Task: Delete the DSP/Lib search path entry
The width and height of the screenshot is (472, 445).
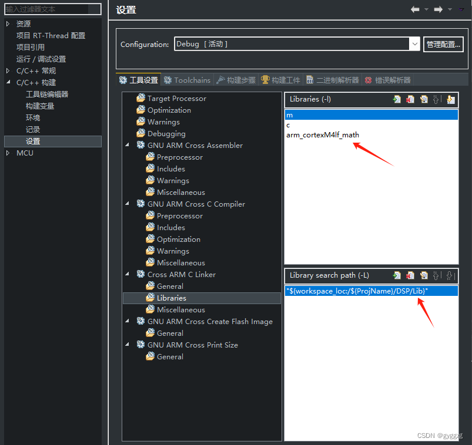Action: pos(411,275)
